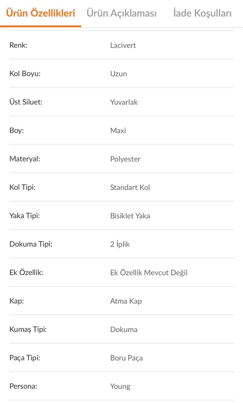
Task: Open the İade Koşulları tab
Action: coord(202,13)
